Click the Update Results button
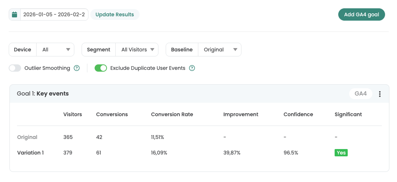Screen dimensions: 397x182 (x=115, y=14)
